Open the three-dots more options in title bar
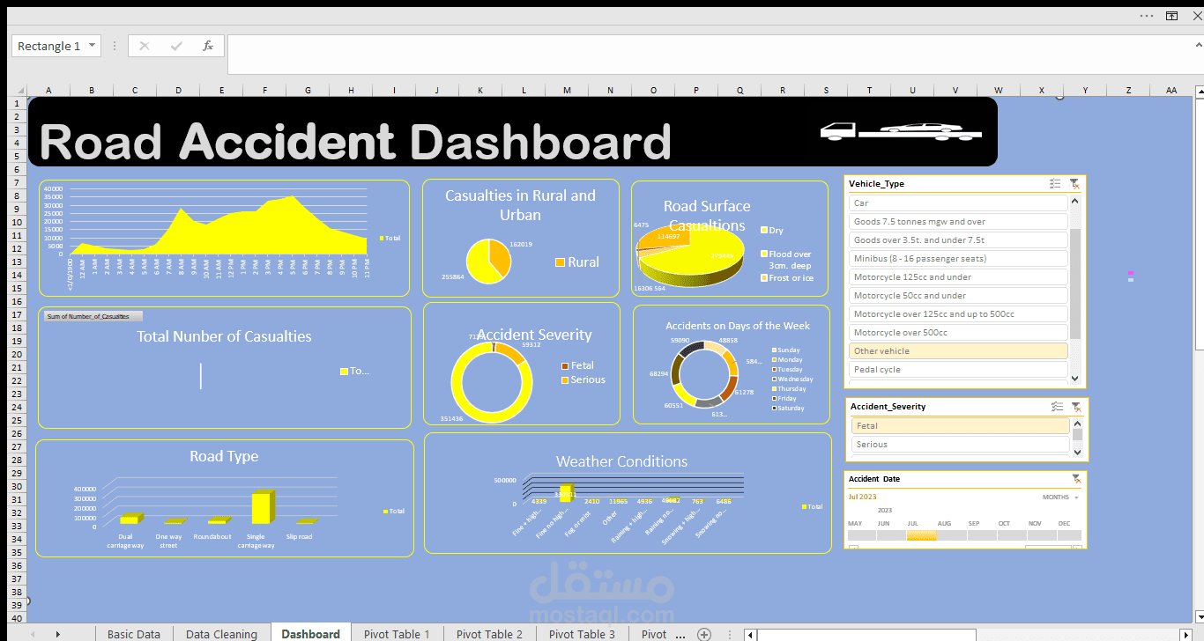The width and height of the screenshot is (1204, 641). [1146, 15]
